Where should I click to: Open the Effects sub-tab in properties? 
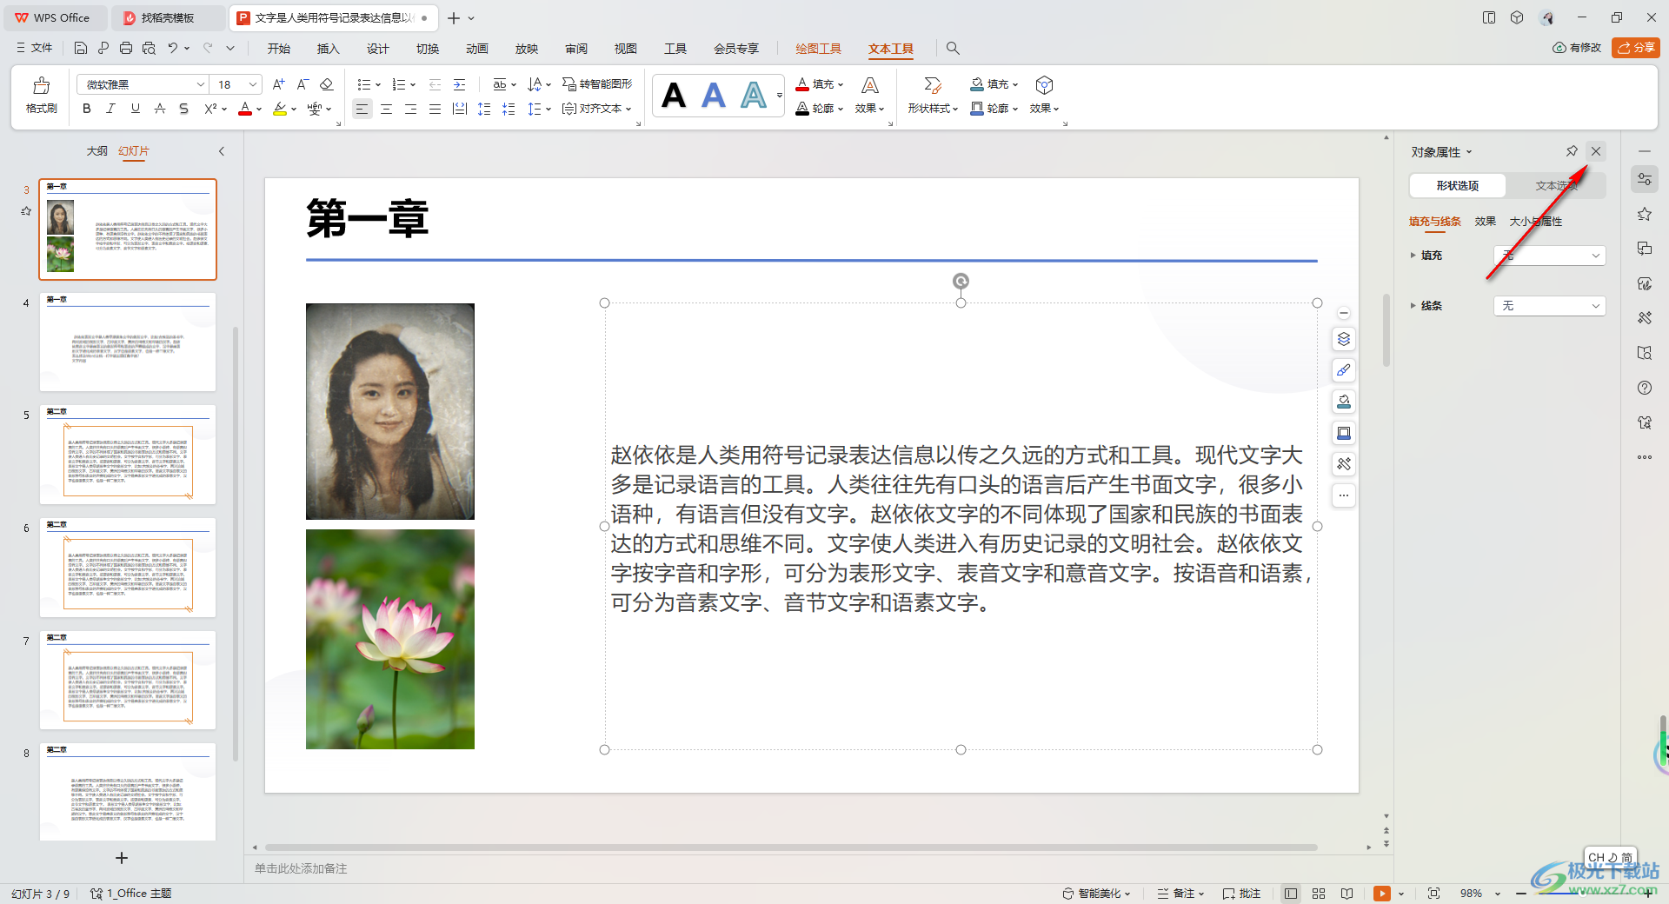click(1486, 222)
